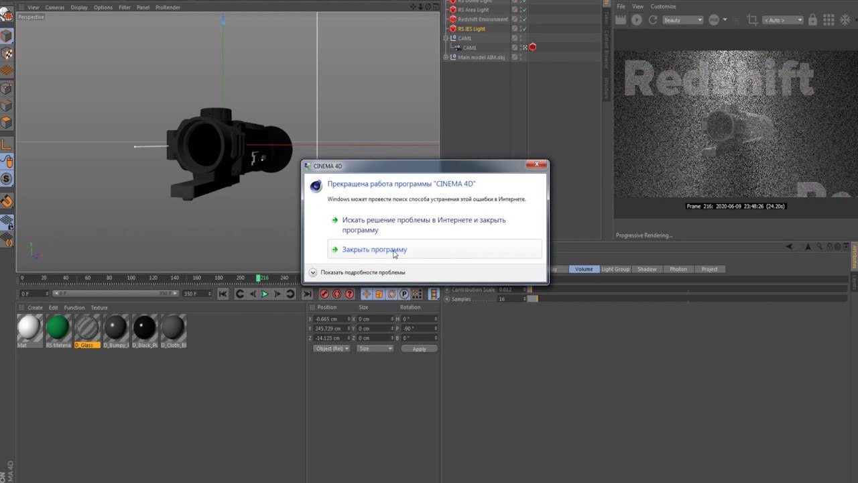Screen dimensions: 858x483
Task: Click the clapperboard render icon in RenderView
Action: coord(621,20)
